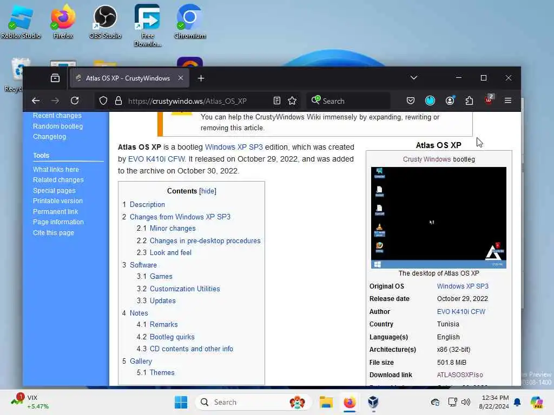Image resolution: width=554 pixels, height=415 pixels.
Task: Open the Random bootleg sidebar link
Action: point(58,126)
